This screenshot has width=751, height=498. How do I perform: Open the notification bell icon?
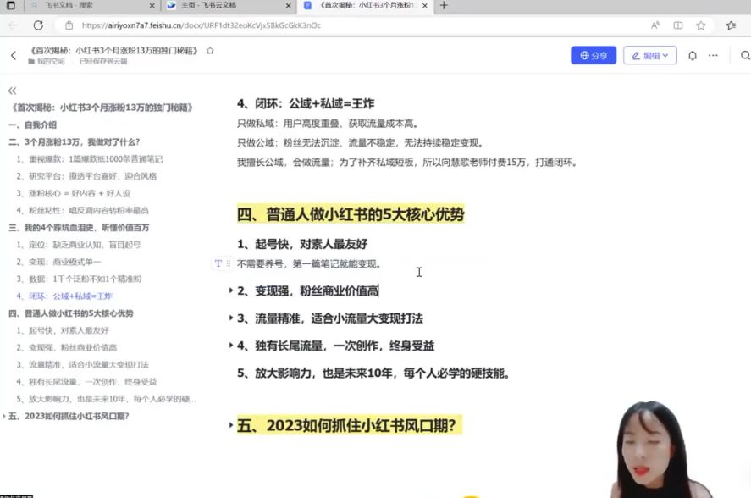tap(692, 56)
